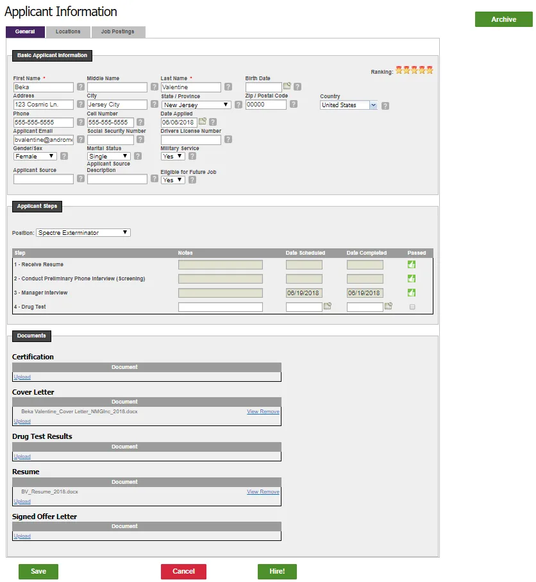536x582 pixels.
Task: Remove the Cover Letter document
Action: (270, 411)
